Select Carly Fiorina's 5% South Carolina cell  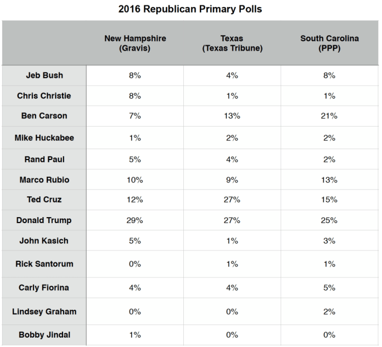(330, 287)
